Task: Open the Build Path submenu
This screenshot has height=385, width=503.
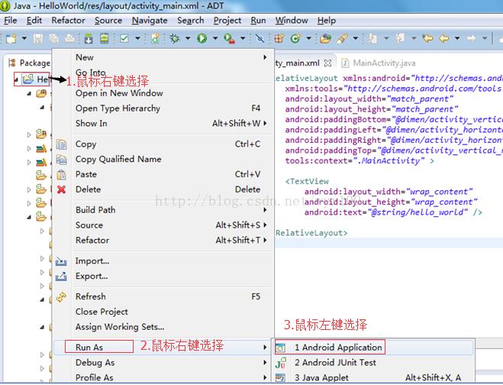Action: click(x=163, y=210)
